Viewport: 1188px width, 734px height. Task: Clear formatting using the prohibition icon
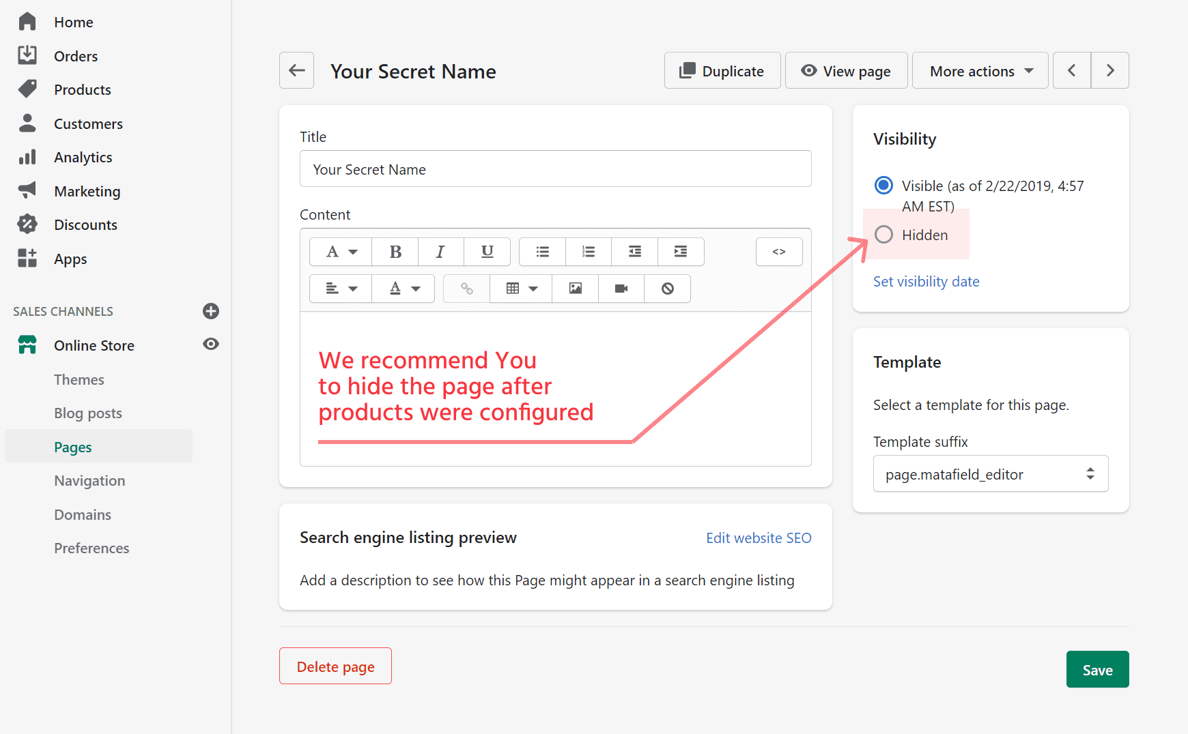[x=667, y=289]
